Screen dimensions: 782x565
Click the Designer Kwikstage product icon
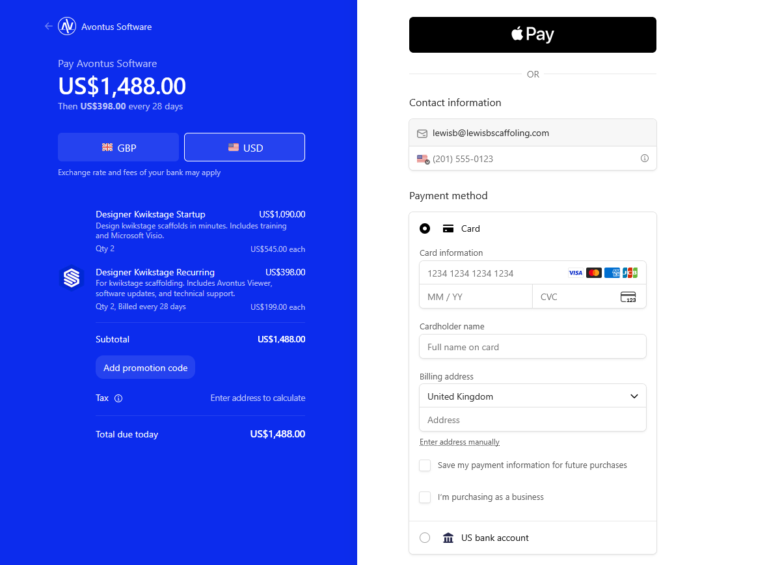coord(71,279)
